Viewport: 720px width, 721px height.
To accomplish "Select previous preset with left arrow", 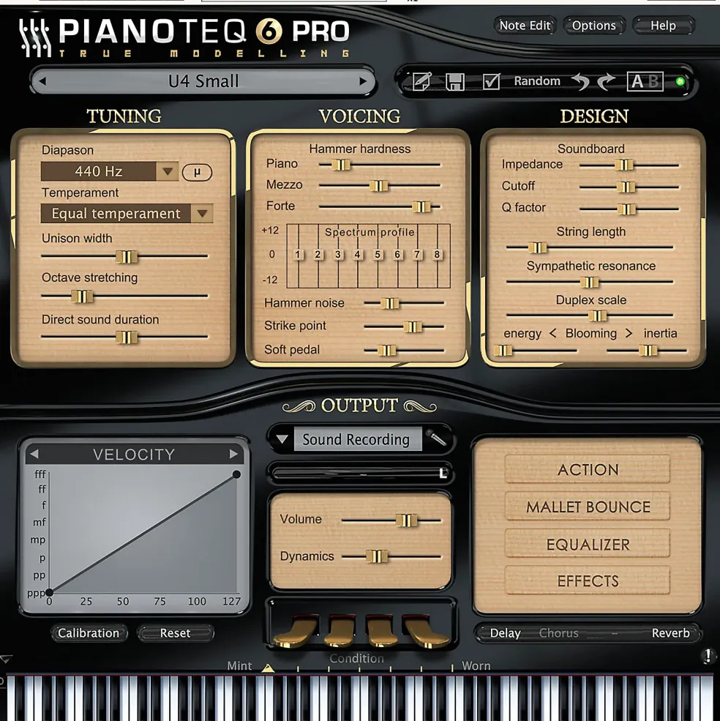I will (x=42, y=81).
